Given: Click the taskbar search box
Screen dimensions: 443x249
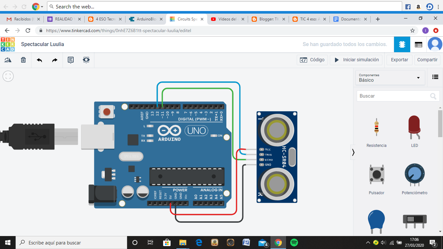Looking at the screenshot, I should click(71, 243).
